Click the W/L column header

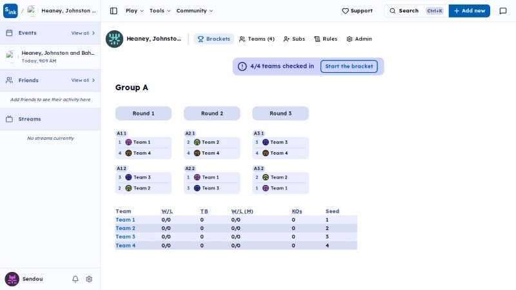click(x=167, y=211)
